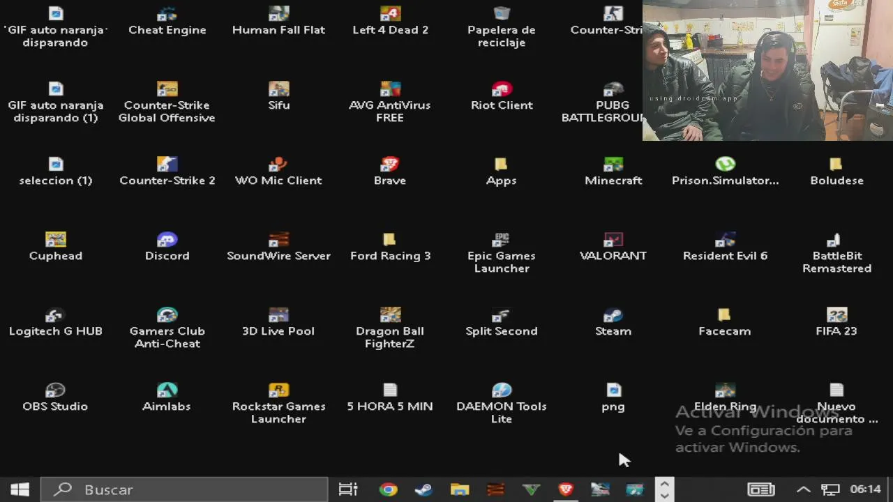Screen dimensions: 893x502
Task: Open the Facecam folder
Action: pyautogui.click(x=725, y=322)
